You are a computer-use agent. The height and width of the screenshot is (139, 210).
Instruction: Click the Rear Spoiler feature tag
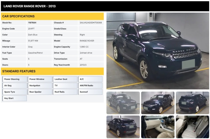(x=40, y=92)
